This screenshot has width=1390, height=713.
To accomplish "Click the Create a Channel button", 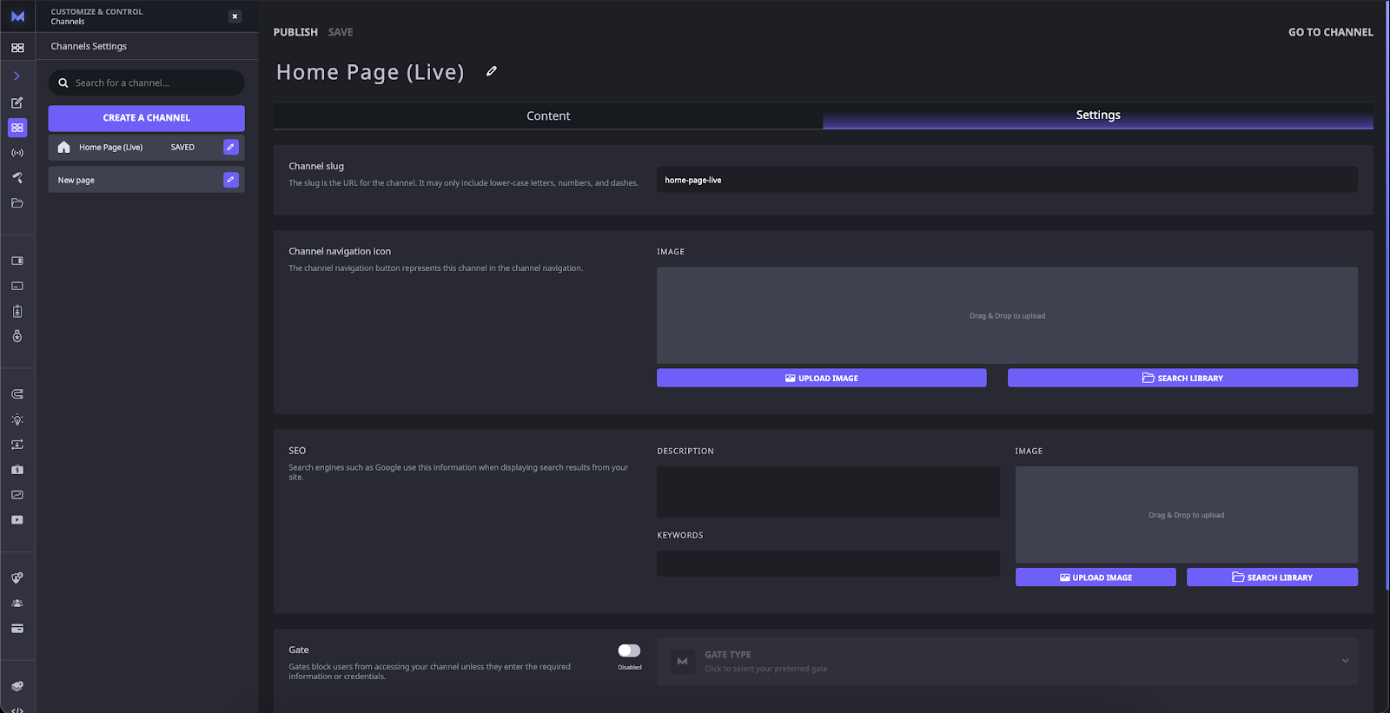I will (146, 118).
